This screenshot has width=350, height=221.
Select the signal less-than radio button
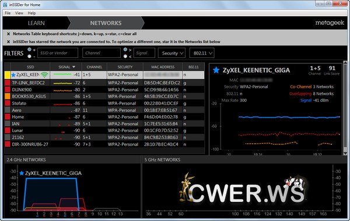[125, 56]
